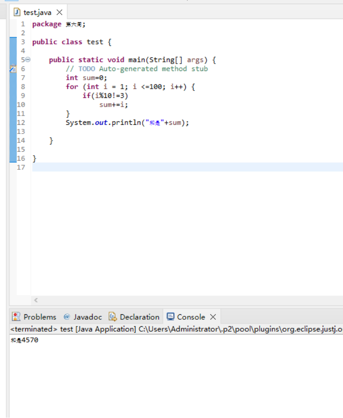The width and height of the screenshot is (343, 418).
Task: Click the 'TODO Auto-generated method stub' comment
Action: tap(143, 69)
